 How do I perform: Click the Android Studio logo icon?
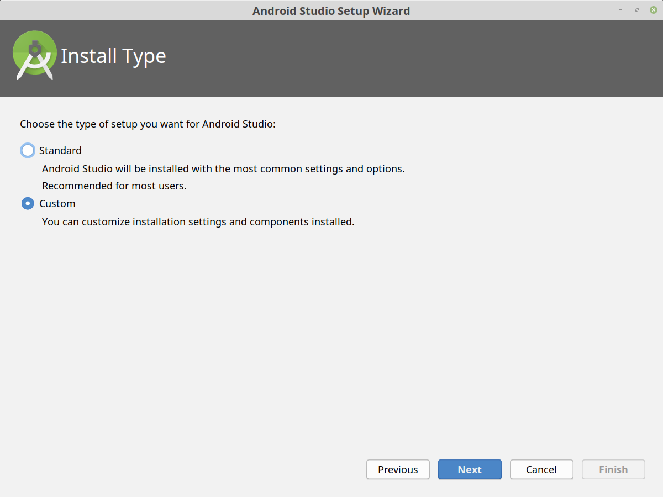34,55
